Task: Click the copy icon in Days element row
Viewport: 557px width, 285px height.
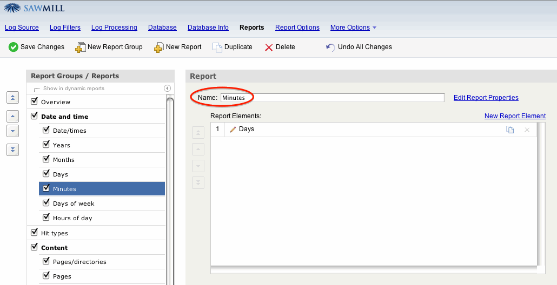Action: [509, 130]
